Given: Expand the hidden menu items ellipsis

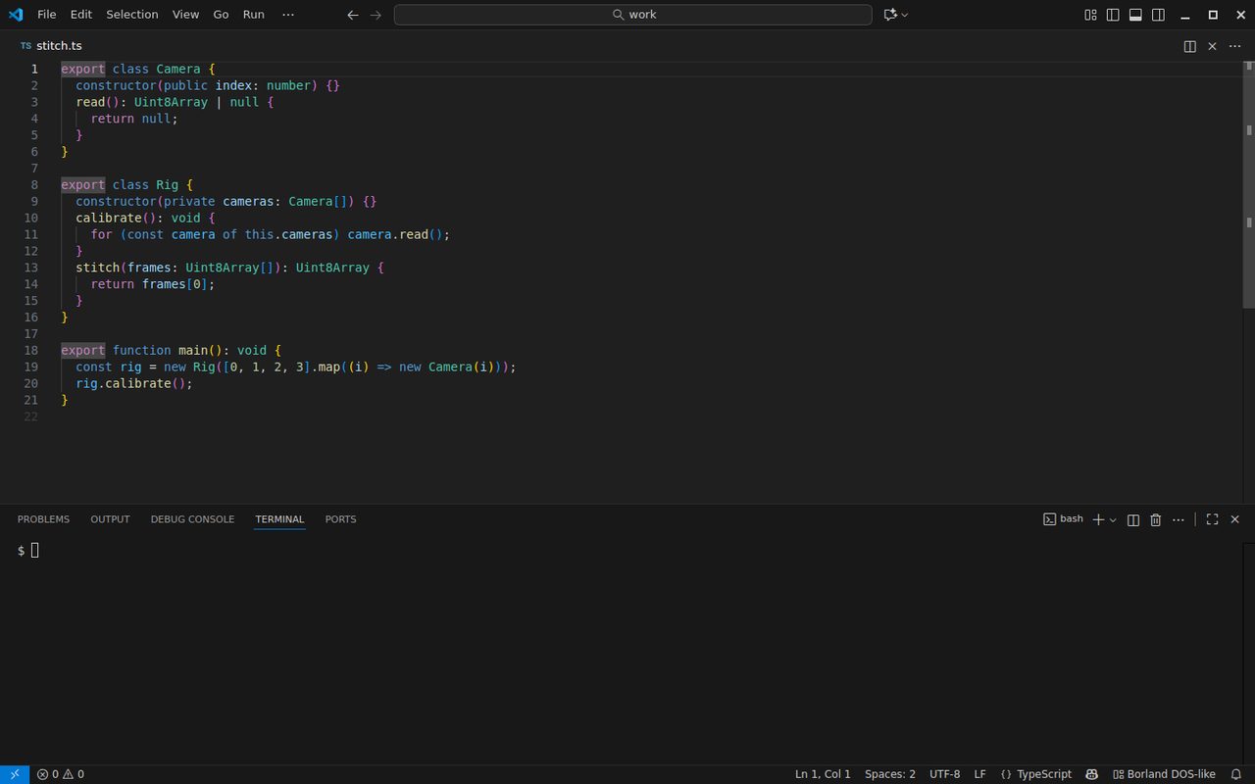Looking at the screenshot, I should tap(287, 15).
